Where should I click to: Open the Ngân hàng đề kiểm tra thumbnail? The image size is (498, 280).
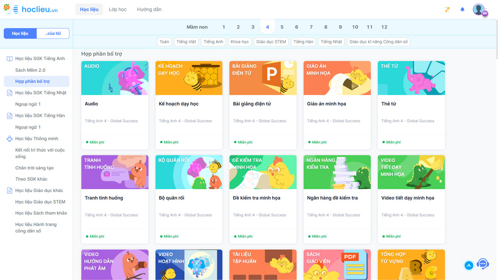coord(337,172)
